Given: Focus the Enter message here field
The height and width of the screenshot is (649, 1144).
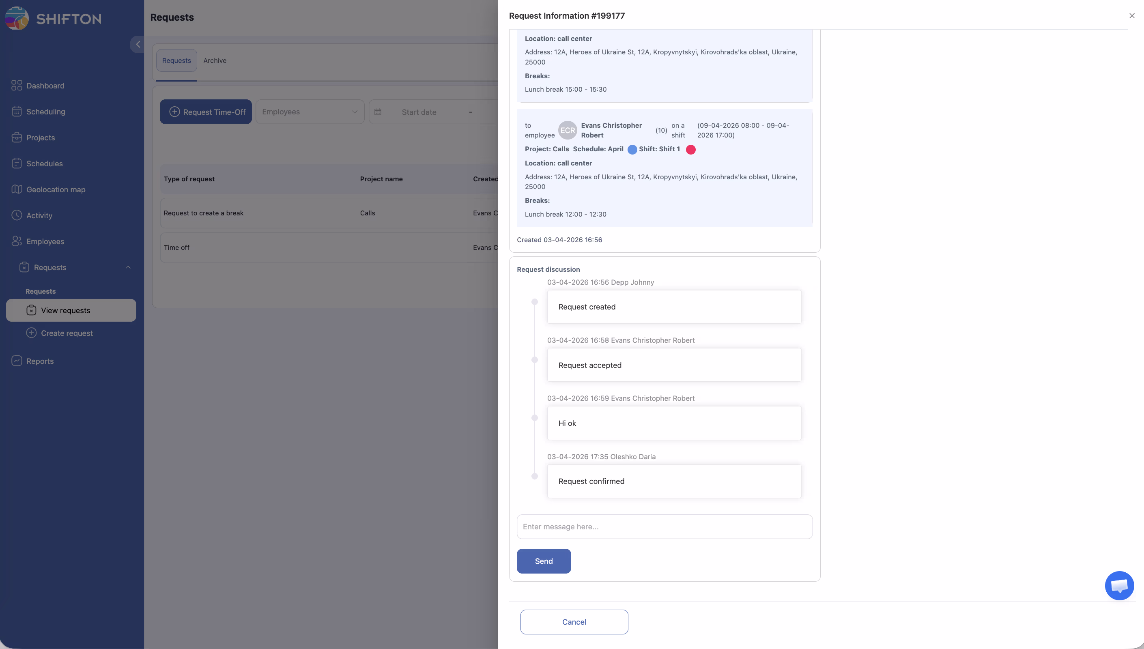Looking at the screenshot, I should pos(664,527).
